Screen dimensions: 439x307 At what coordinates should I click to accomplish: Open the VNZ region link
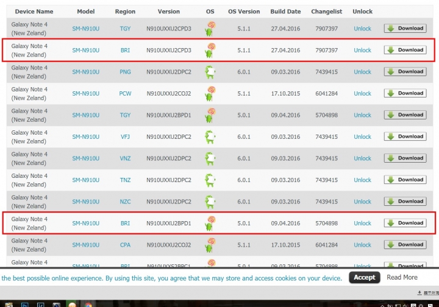click(125, 158)
